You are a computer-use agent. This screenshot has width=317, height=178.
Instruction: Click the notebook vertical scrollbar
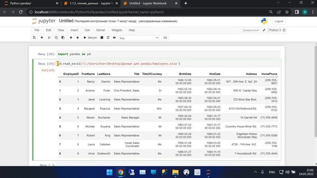[316, 91]
